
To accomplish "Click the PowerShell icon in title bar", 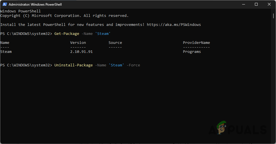I will (5, 4).
